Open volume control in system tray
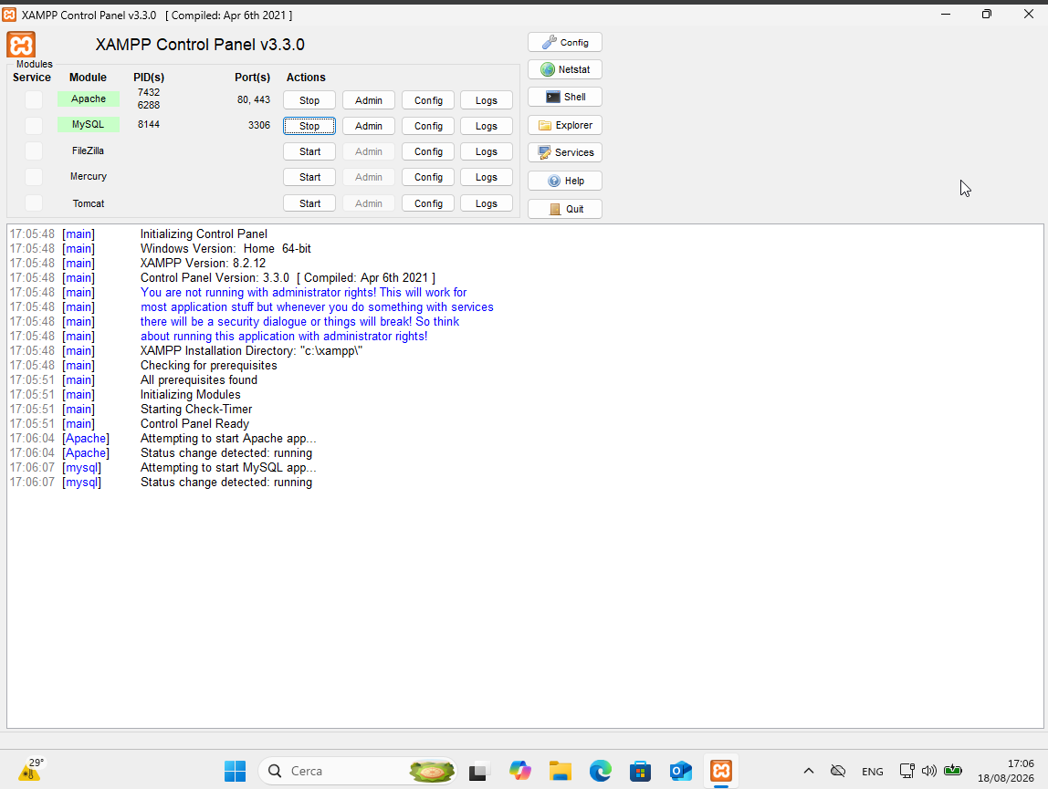 (x=929, y=771)
